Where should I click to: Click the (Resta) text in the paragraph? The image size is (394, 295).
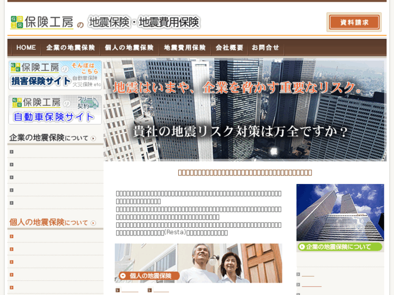(176, 232)
